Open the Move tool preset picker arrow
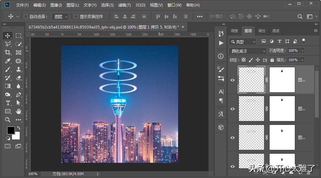Screen dimensions: 321x178 click(x=17, y=17)
